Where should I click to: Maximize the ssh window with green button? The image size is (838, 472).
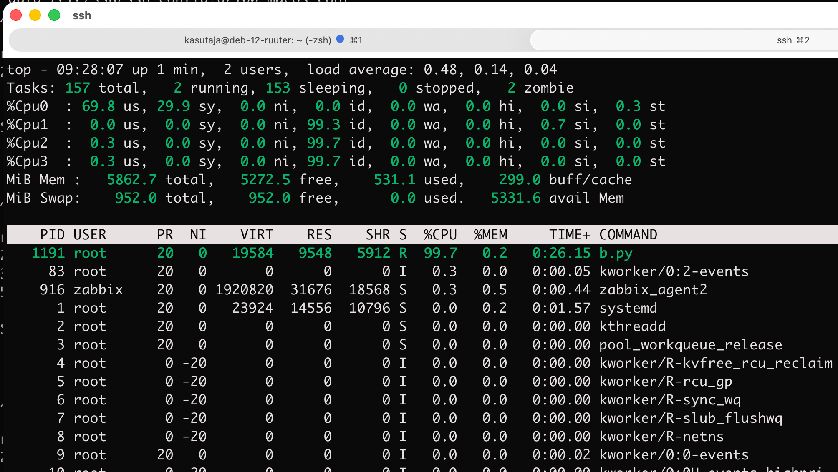[54, 15]
